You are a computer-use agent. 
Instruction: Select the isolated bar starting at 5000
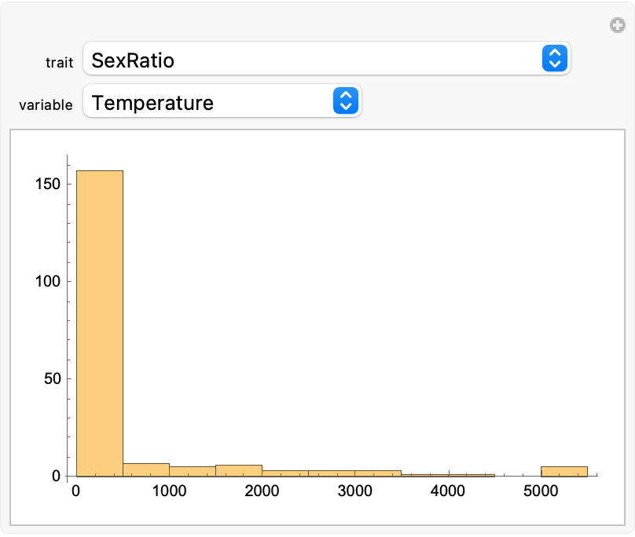pos(563,471)
